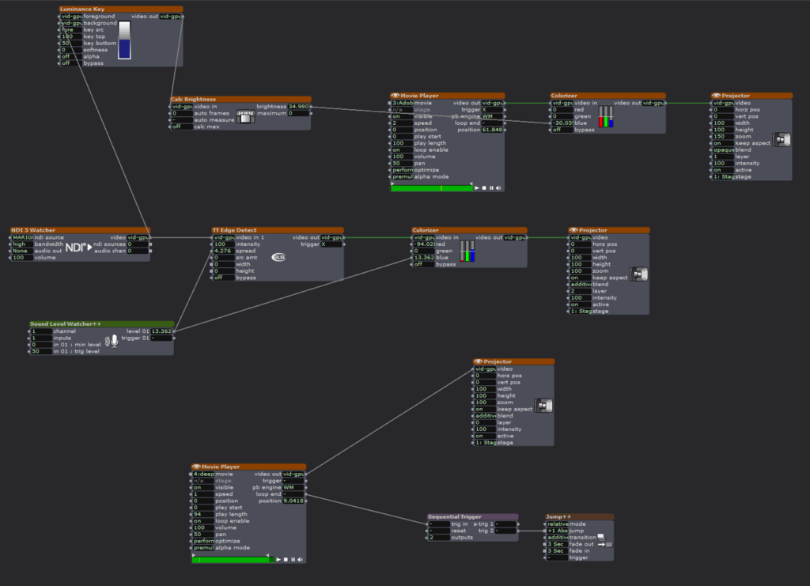Viewport: 810px width, 586px height.
Task: Click the GLSL icon in TT Edge Detect
Action: coord(278,257)
